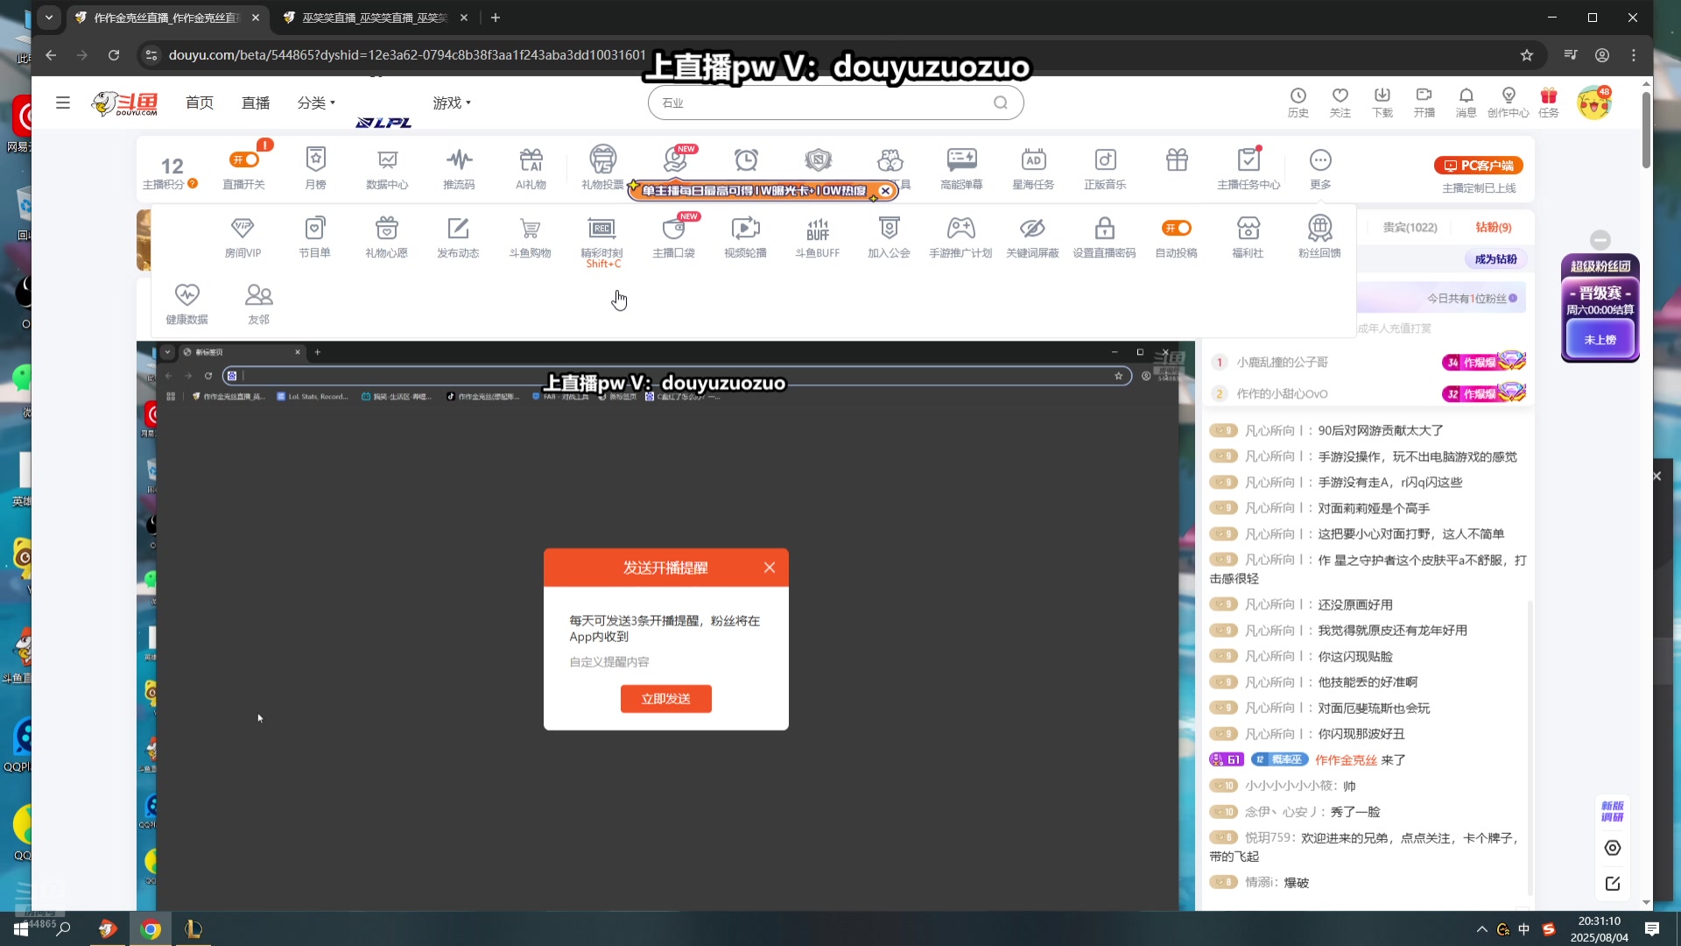Click the 自定义提醒内容 input

click(x=665, y=662)
